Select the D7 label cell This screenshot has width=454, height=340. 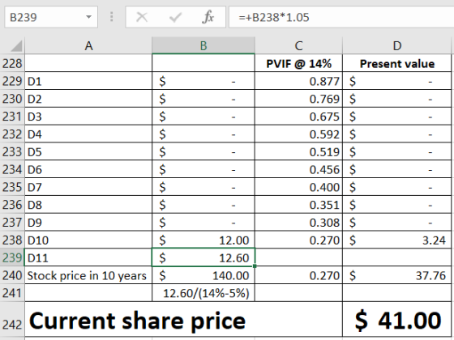tap(88, 187)
